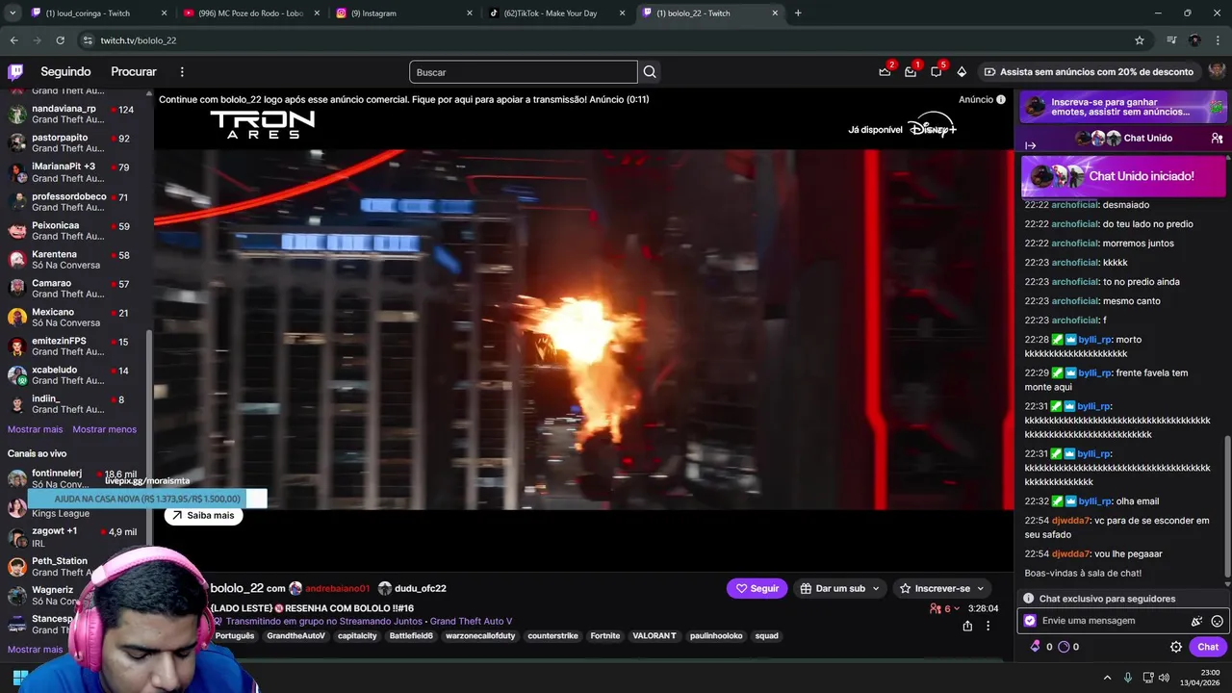Reload the page

(x=60, y=40)
